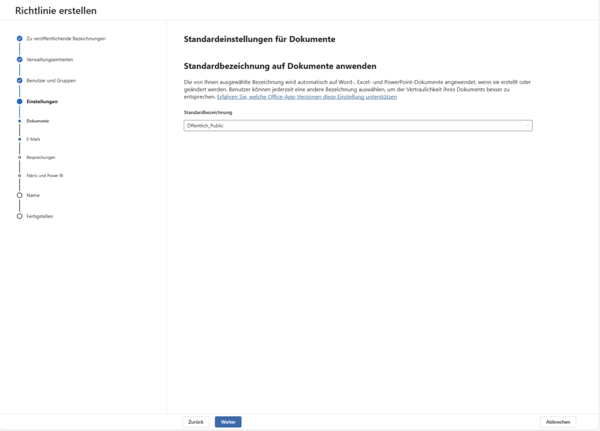Click the small dot icon beside "E-Mails"
Screen dimensions: 600x431
click(x=19, y=138)
